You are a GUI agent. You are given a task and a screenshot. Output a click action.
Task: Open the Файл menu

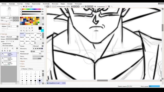pos(4,4)
